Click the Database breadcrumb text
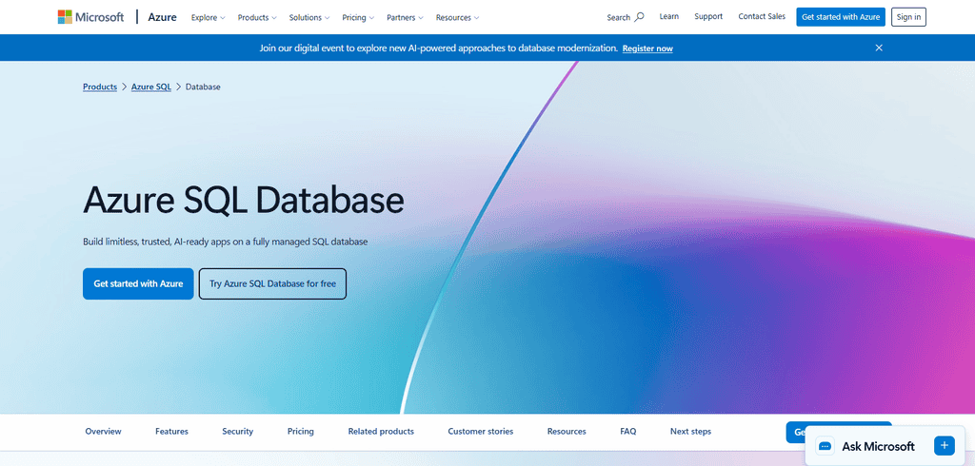975x466 pixels. click(x=203, y=87)
